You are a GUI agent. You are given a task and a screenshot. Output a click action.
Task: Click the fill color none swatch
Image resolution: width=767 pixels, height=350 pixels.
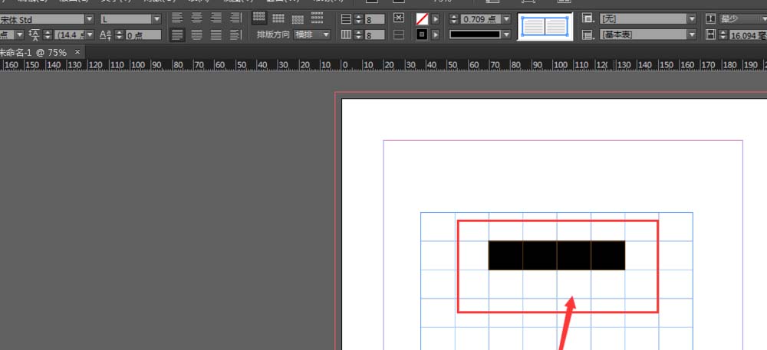pyautogui.click(x=421, y=18)
